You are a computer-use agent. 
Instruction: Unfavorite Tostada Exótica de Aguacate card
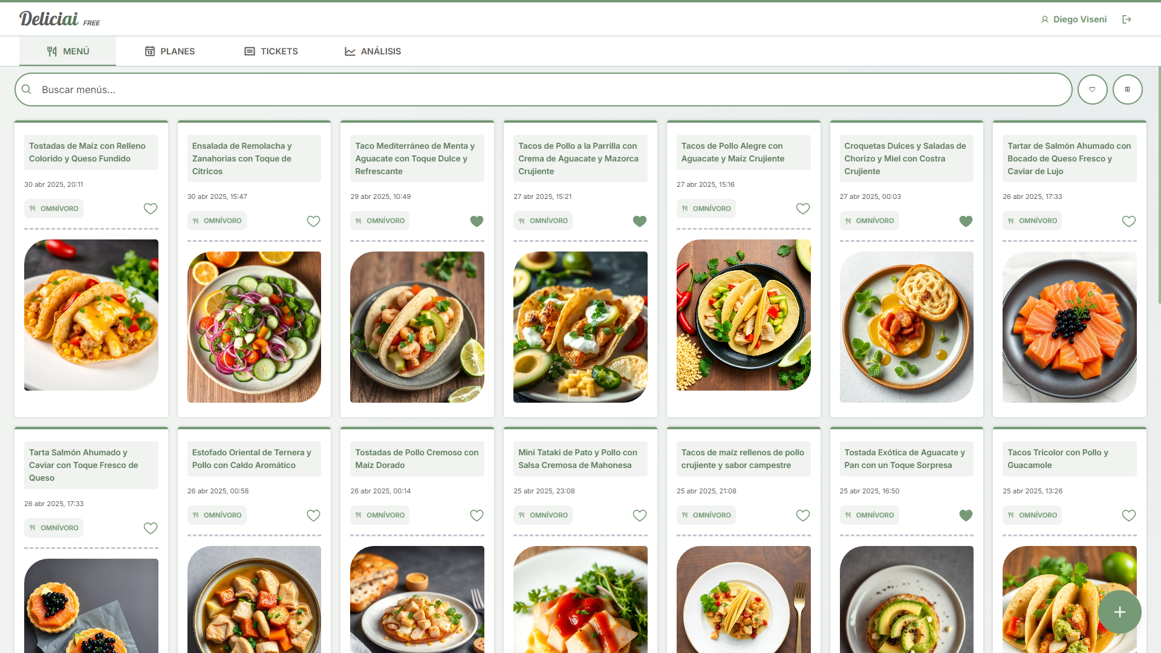tap(966, 516)
